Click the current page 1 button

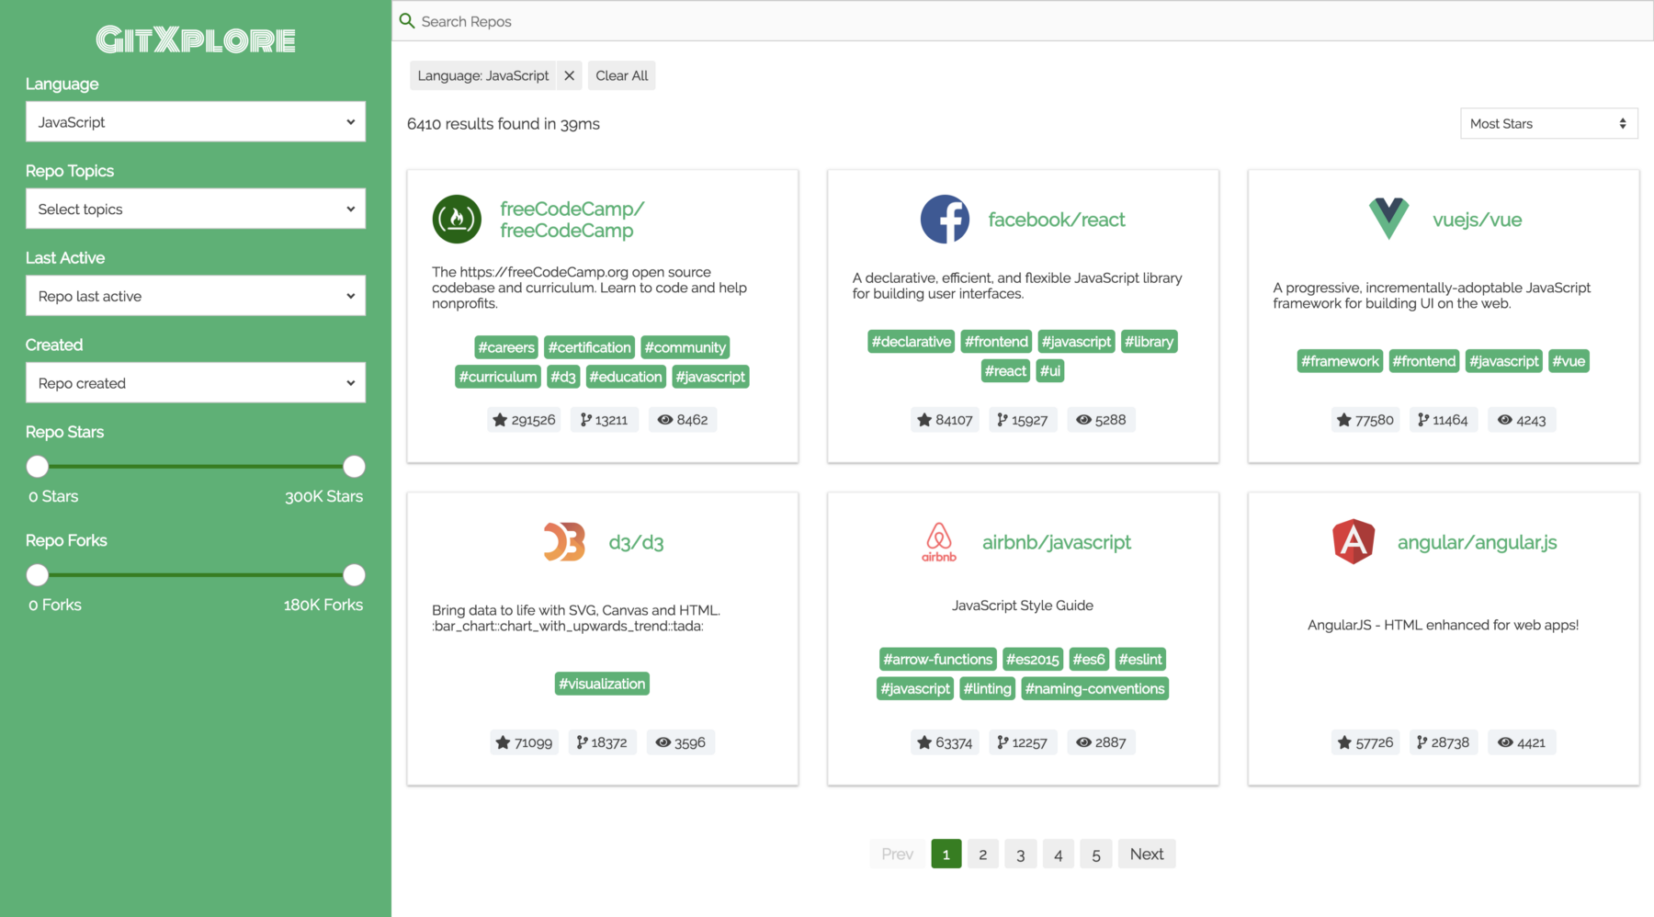946,854
